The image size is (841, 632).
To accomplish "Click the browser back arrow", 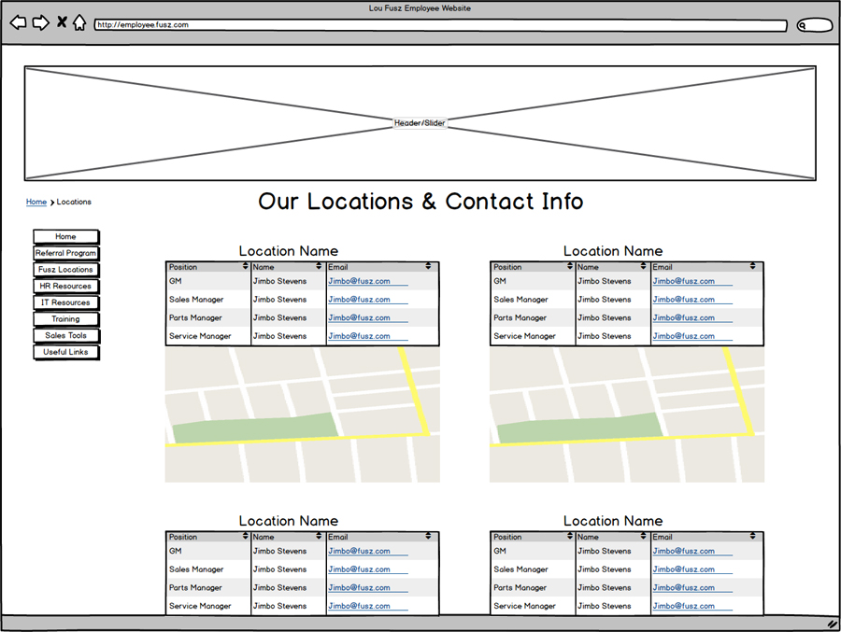I will click(18, 22).
